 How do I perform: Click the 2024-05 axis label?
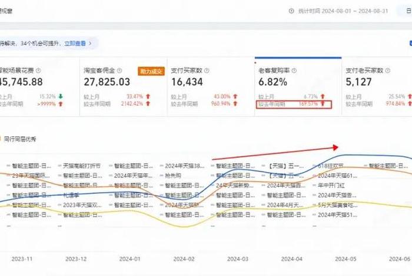pos(345,259)
